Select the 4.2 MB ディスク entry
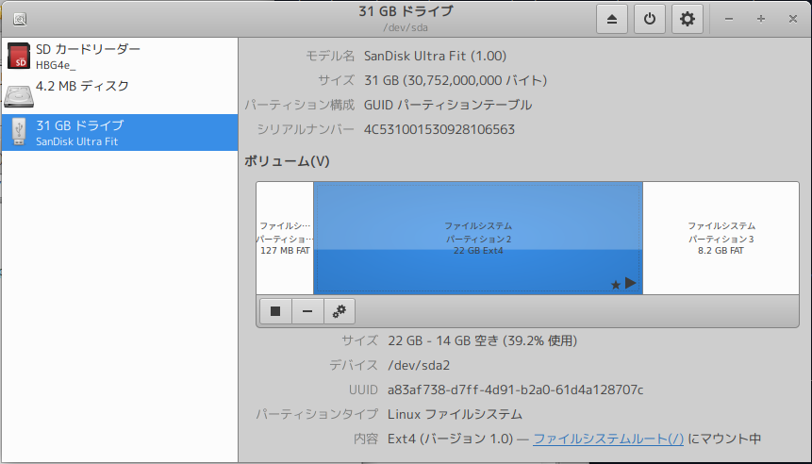Screen dimensions: 812x464 [x=82, y=87]
